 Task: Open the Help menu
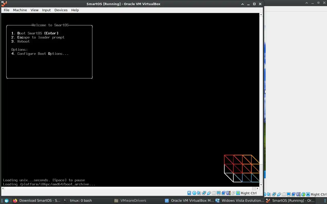[75, 10]
